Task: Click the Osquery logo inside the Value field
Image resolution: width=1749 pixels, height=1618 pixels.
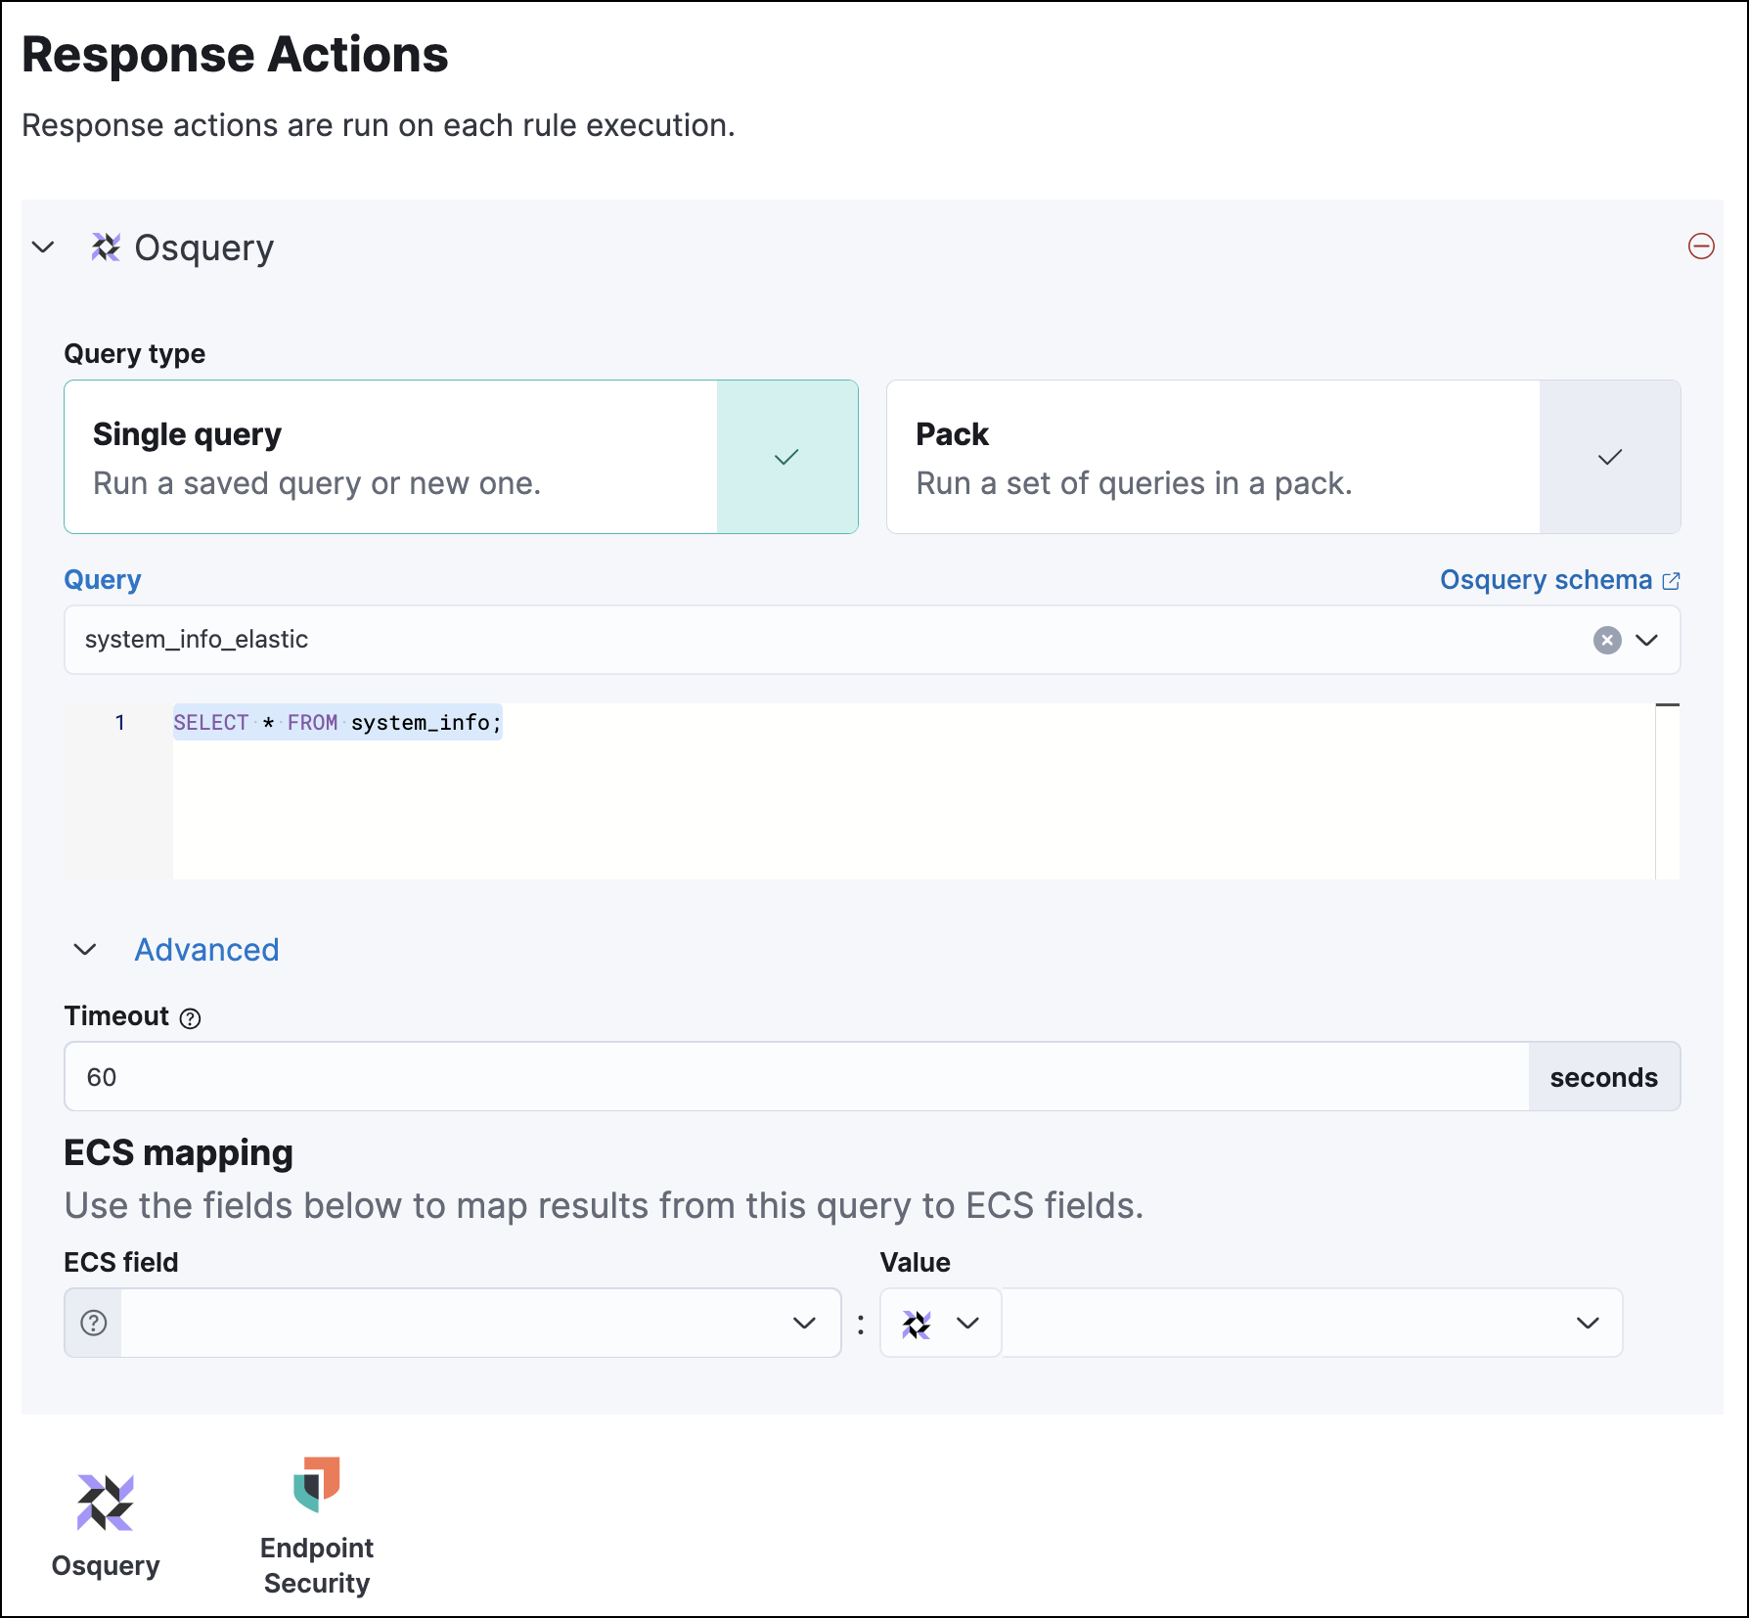Action: click(918, 1323)
